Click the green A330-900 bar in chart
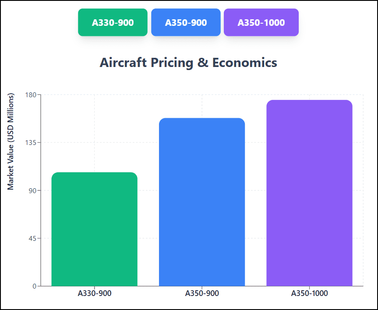Image resolution: width=378 pixels, height=310 pixels. tap(95, 229)
